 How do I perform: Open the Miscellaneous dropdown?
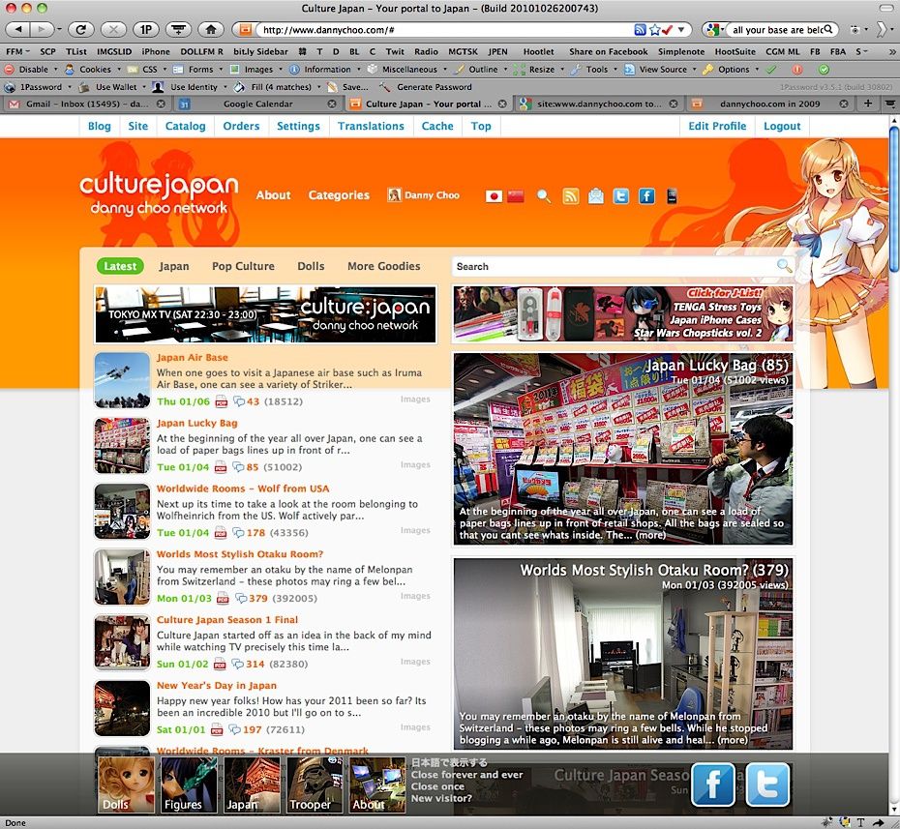click(407, 70)
